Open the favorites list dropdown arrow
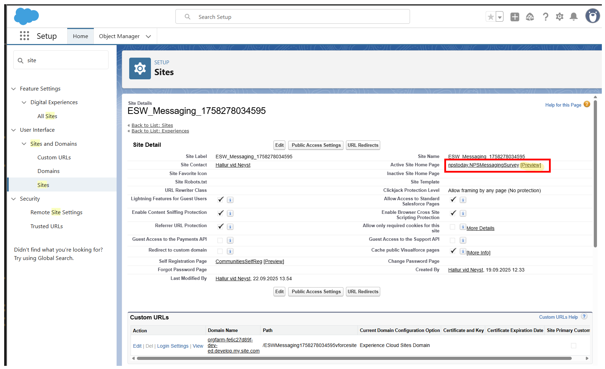 (x=500, y=17)
